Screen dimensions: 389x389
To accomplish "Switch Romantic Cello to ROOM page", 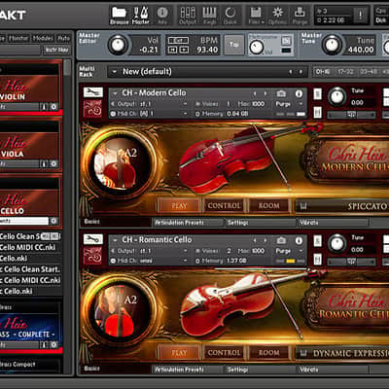I will coord(268,353).
